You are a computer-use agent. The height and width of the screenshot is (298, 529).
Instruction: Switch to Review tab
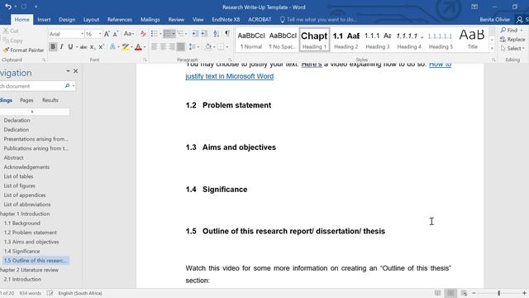176,20
